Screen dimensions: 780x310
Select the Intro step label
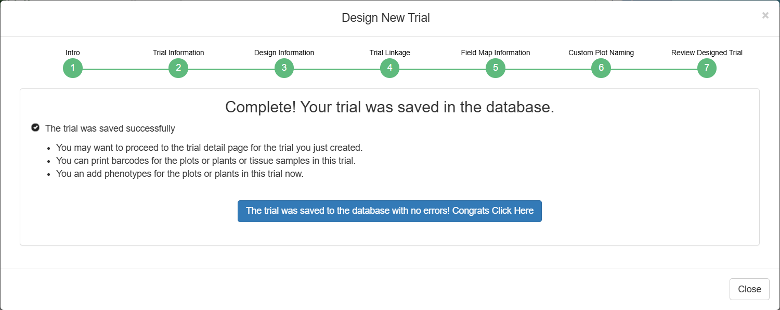pos(73,53)
